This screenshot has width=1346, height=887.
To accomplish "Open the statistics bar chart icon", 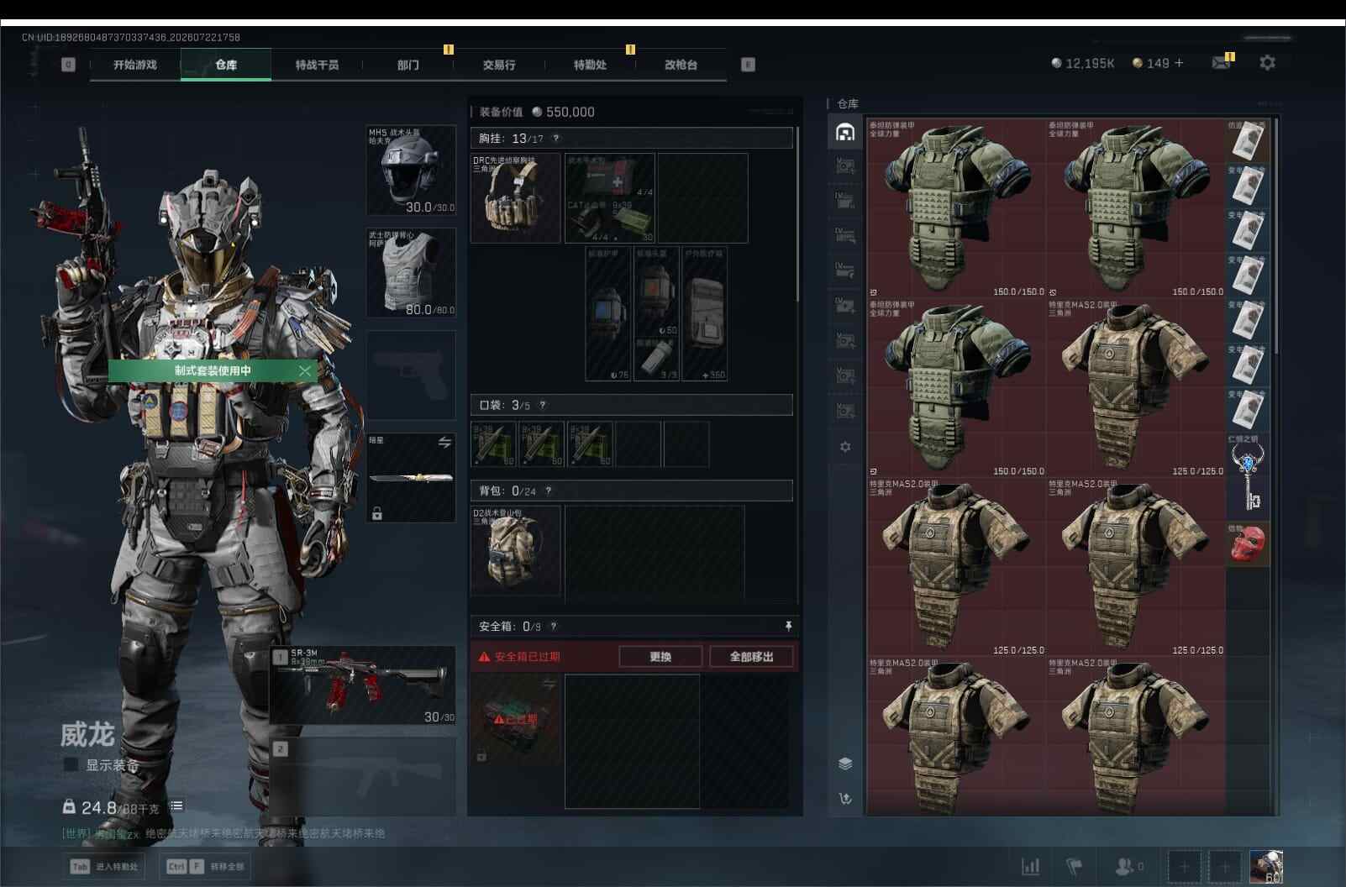I will click(1030, 866).
